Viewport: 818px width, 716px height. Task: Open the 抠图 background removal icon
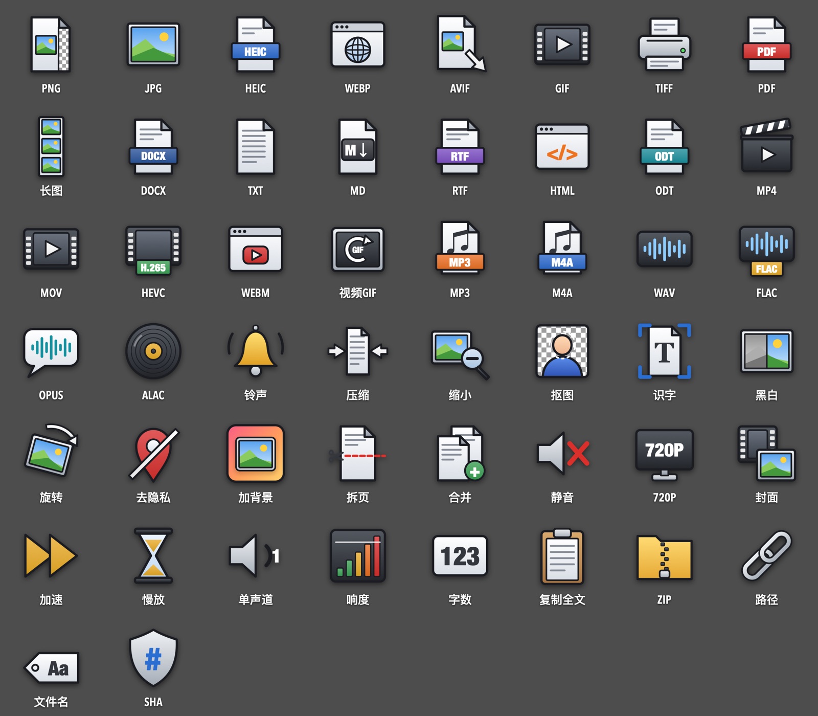(562, 351)
